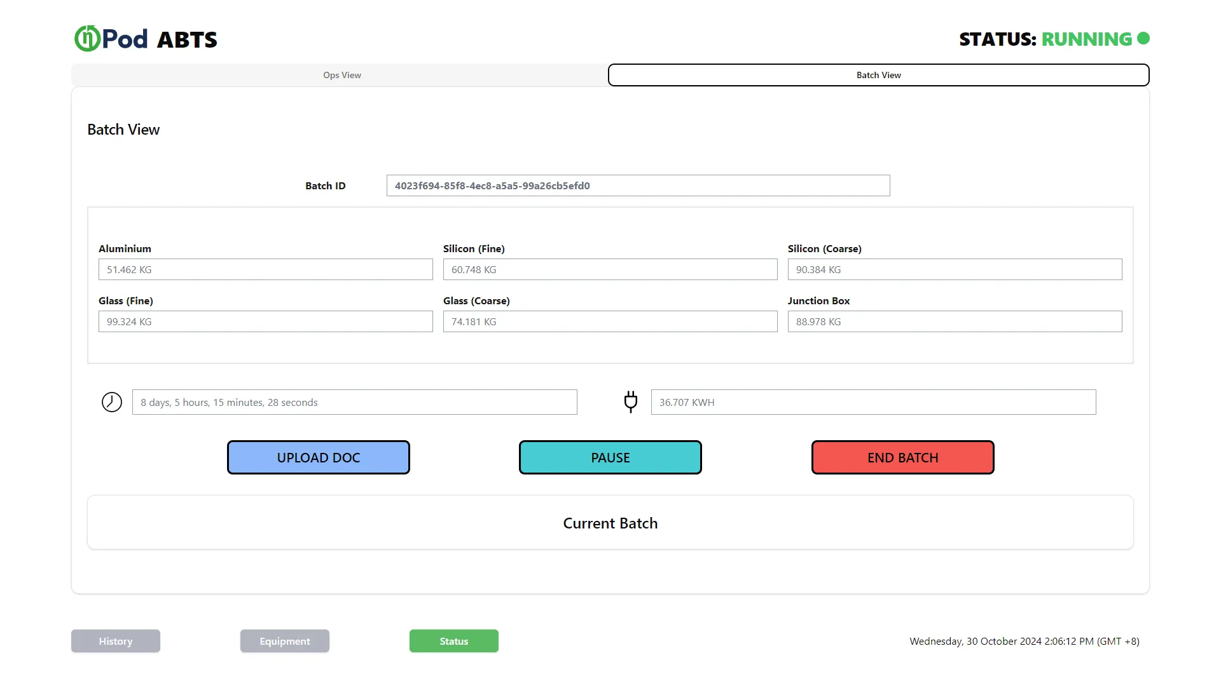Click the Silicon (Coarse) weight field
The width and height of the screenshot is (1221, 686).
pos(955,269)
